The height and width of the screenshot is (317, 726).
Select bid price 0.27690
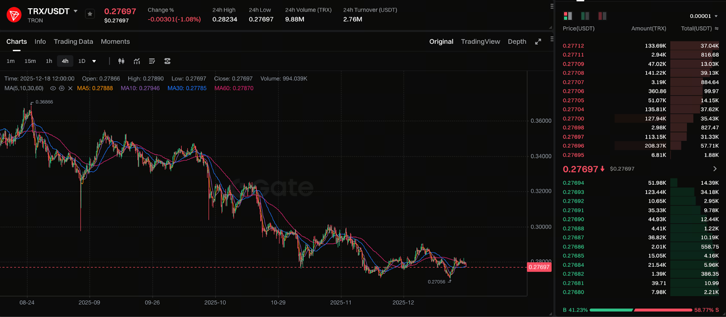pyautogui.click(x=574, y=219)
